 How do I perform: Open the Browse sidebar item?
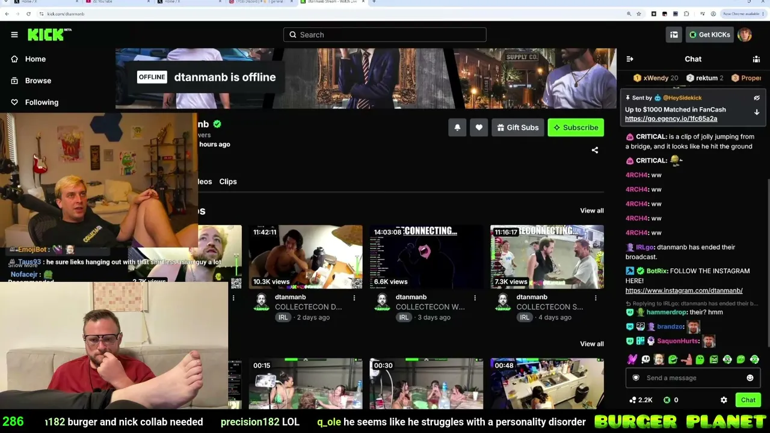tap(31, 81)
